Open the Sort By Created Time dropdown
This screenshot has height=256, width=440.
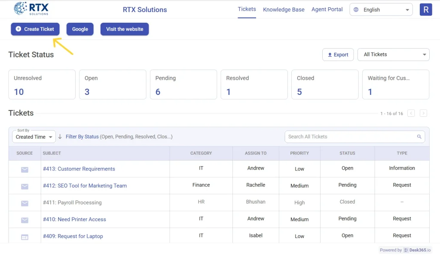coord(34,137)
